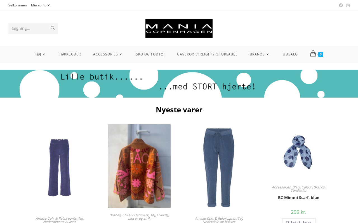
Task: Open the orange PEACE jacket product image
Action: (139, 166)
